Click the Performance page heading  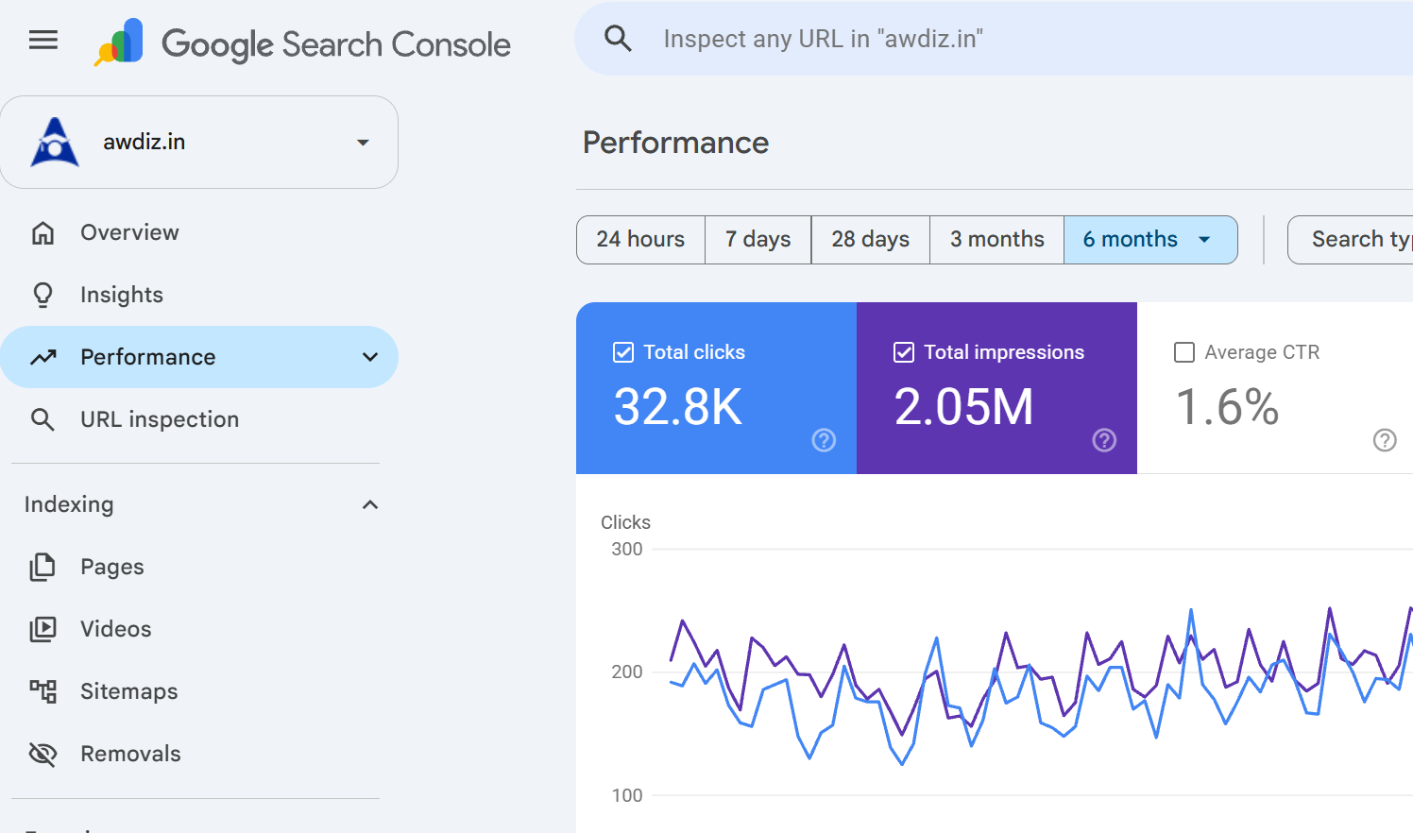pos(675,143)
